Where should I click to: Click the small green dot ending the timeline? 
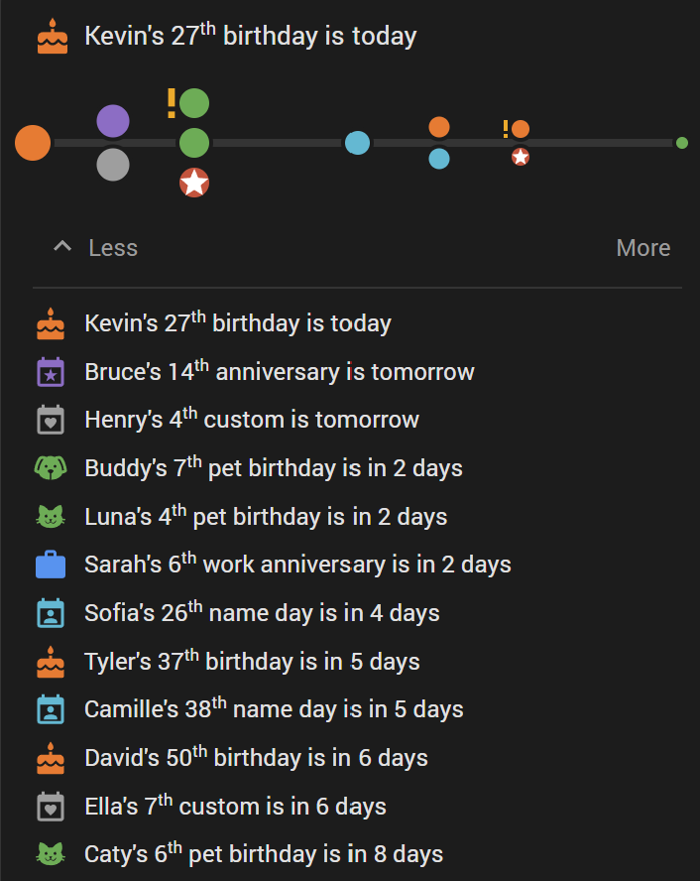(682, 143)
